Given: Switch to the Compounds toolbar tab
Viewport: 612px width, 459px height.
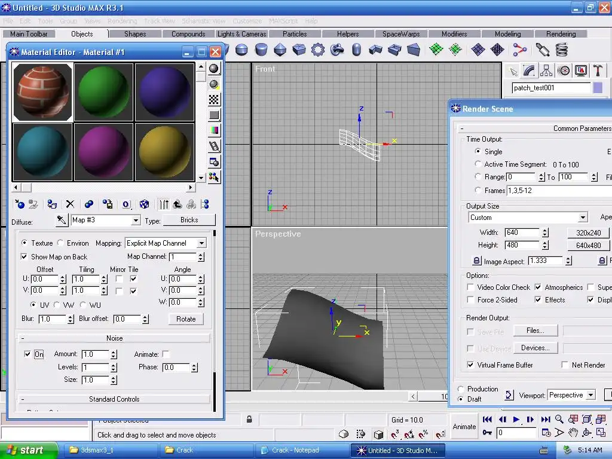Looking at the screenshot, I should pos(188,34).
